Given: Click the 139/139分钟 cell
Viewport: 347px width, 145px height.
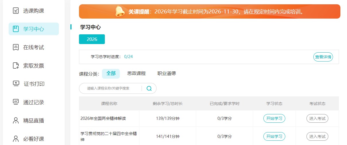Looking at the screenshot, I should (168, 118).
